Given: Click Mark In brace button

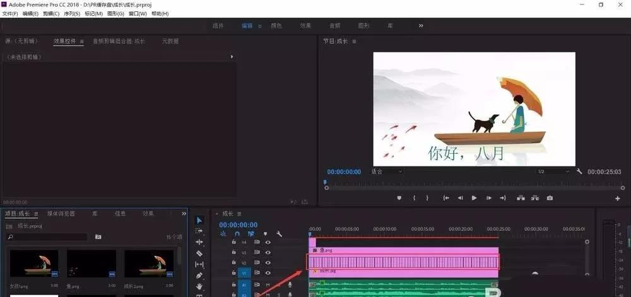Looking at the screenshot, I should click(414, 198).
